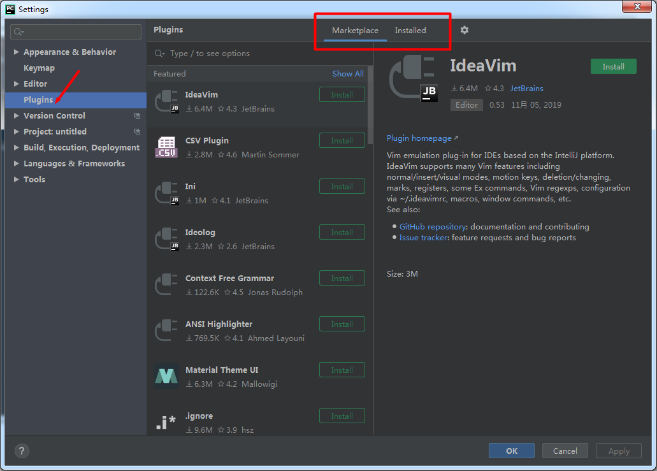Click the plugin search magnifier icon
Screen dimensions: 657x471
tap(159, 54)
